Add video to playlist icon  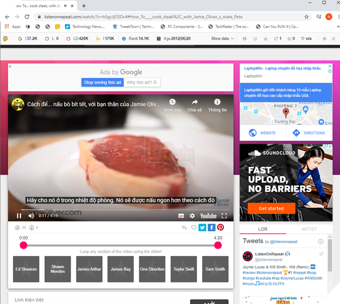pos(185,227)
